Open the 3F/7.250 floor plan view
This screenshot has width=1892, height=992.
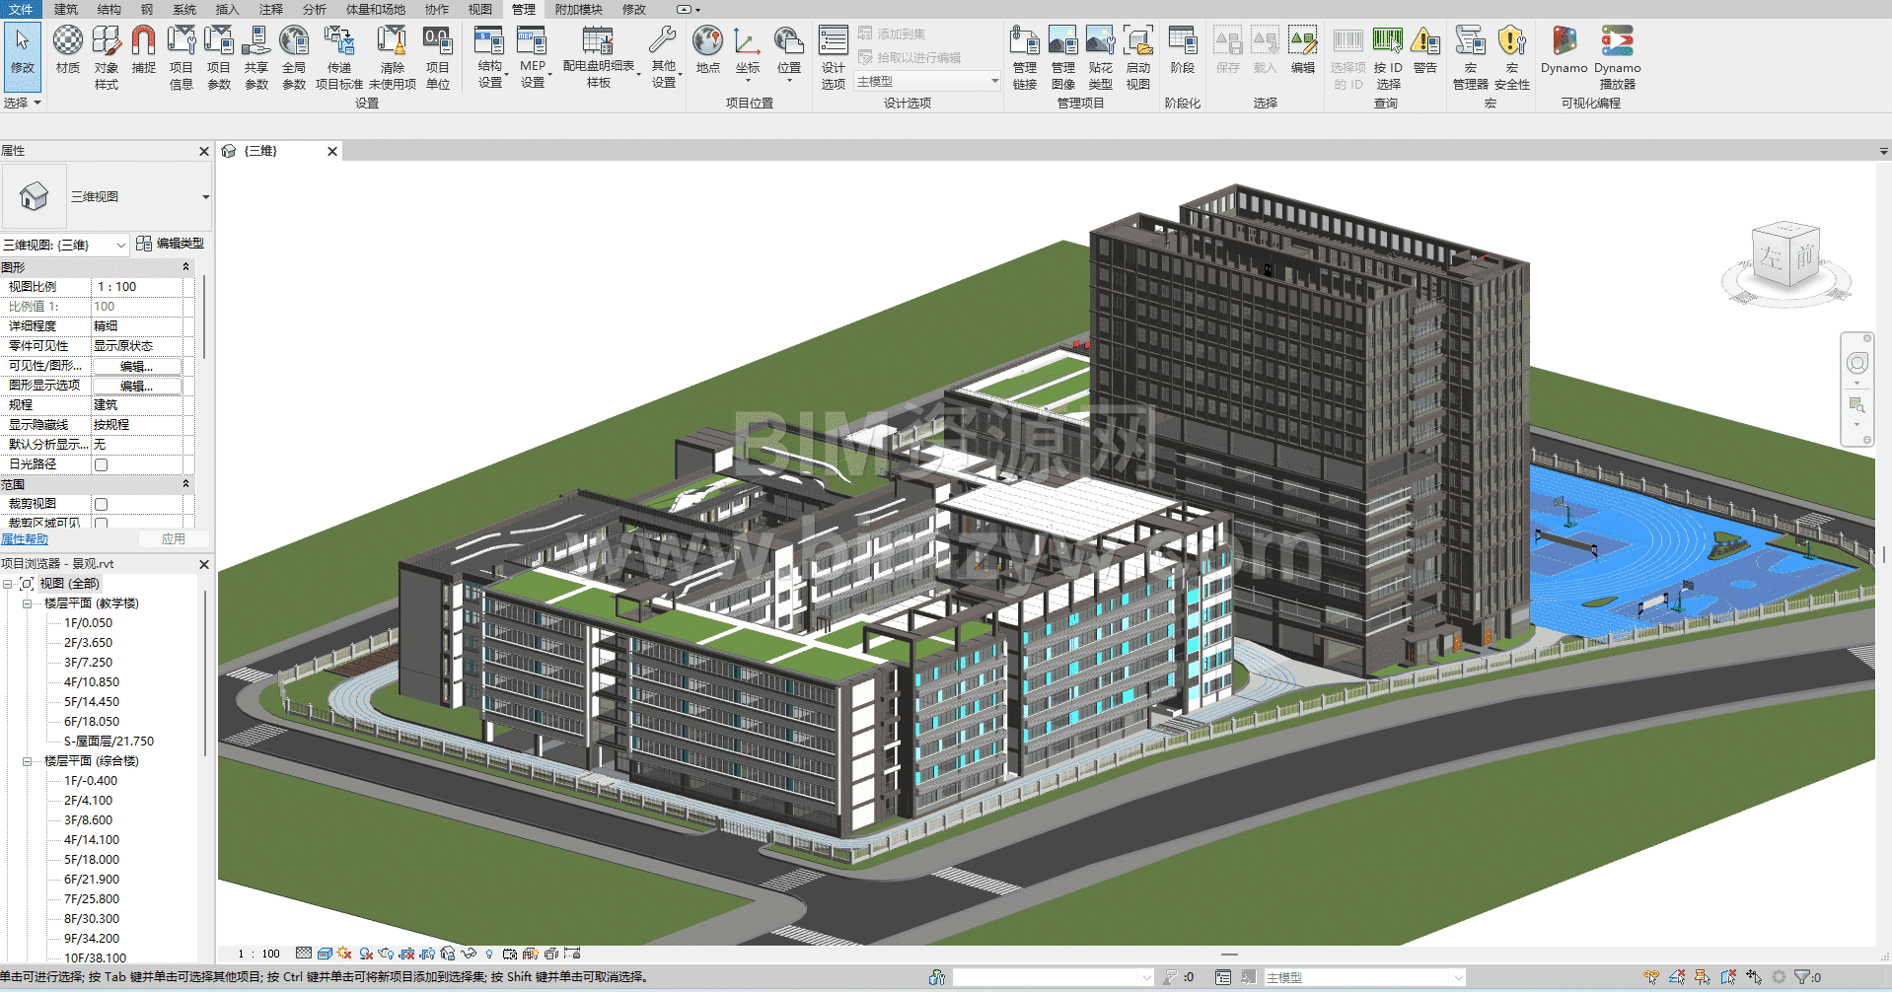[x=88, y=663]
